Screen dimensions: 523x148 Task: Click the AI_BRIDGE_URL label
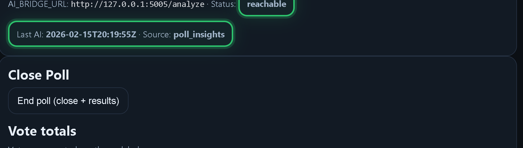(38, 4)
